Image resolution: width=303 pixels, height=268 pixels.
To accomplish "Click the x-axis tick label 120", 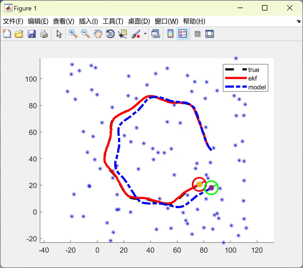I will [257, 250].
